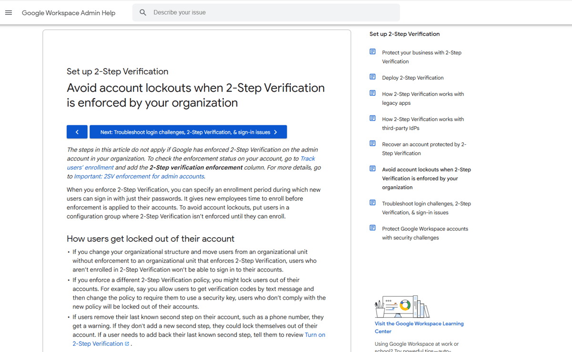Open Protect your business with 2-Step Verification
Viewport: 572px width, 352px height.
click(421, 57)
